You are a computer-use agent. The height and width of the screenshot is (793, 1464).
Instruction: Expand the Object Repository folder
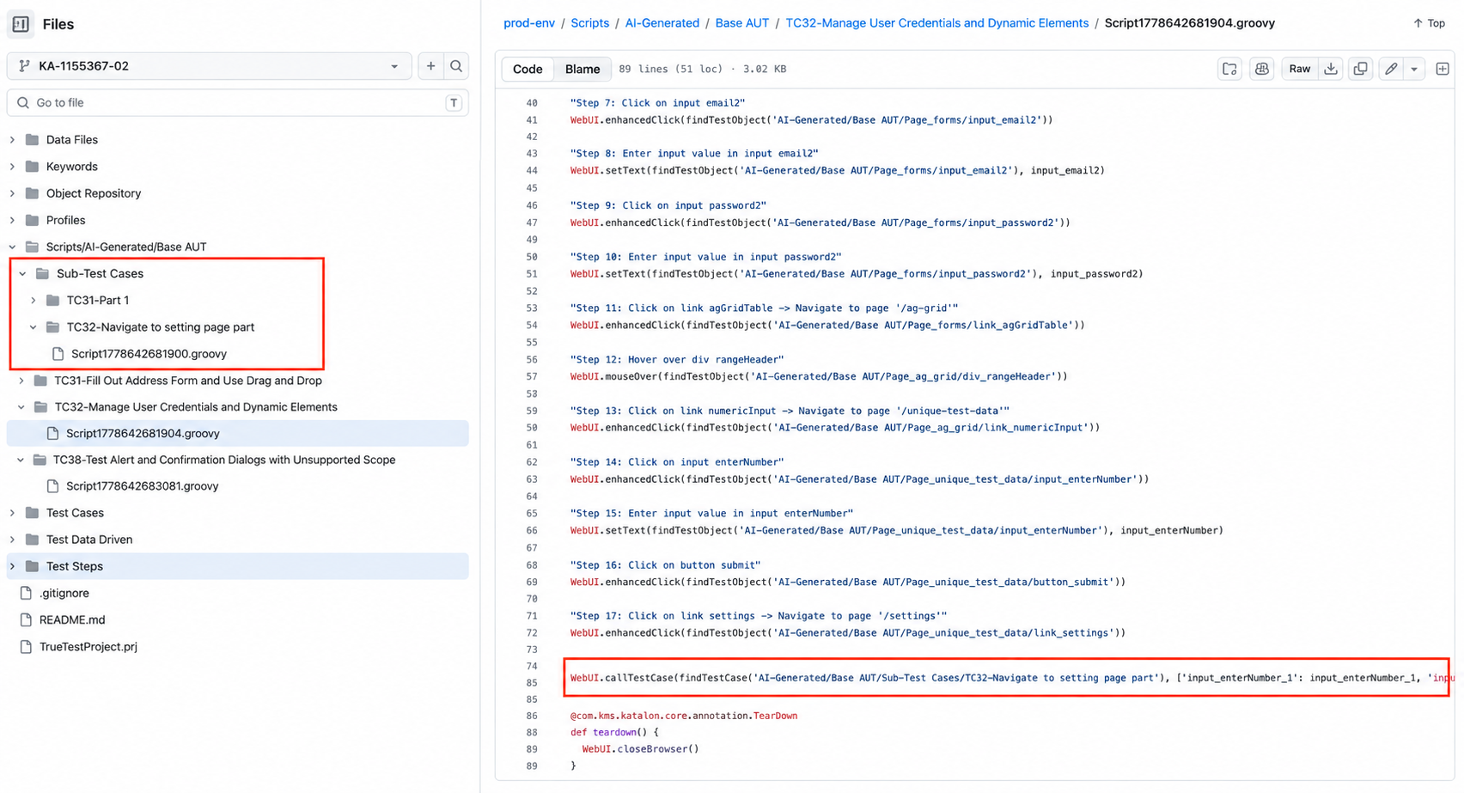pyautogui.click(x=12, y=193)
